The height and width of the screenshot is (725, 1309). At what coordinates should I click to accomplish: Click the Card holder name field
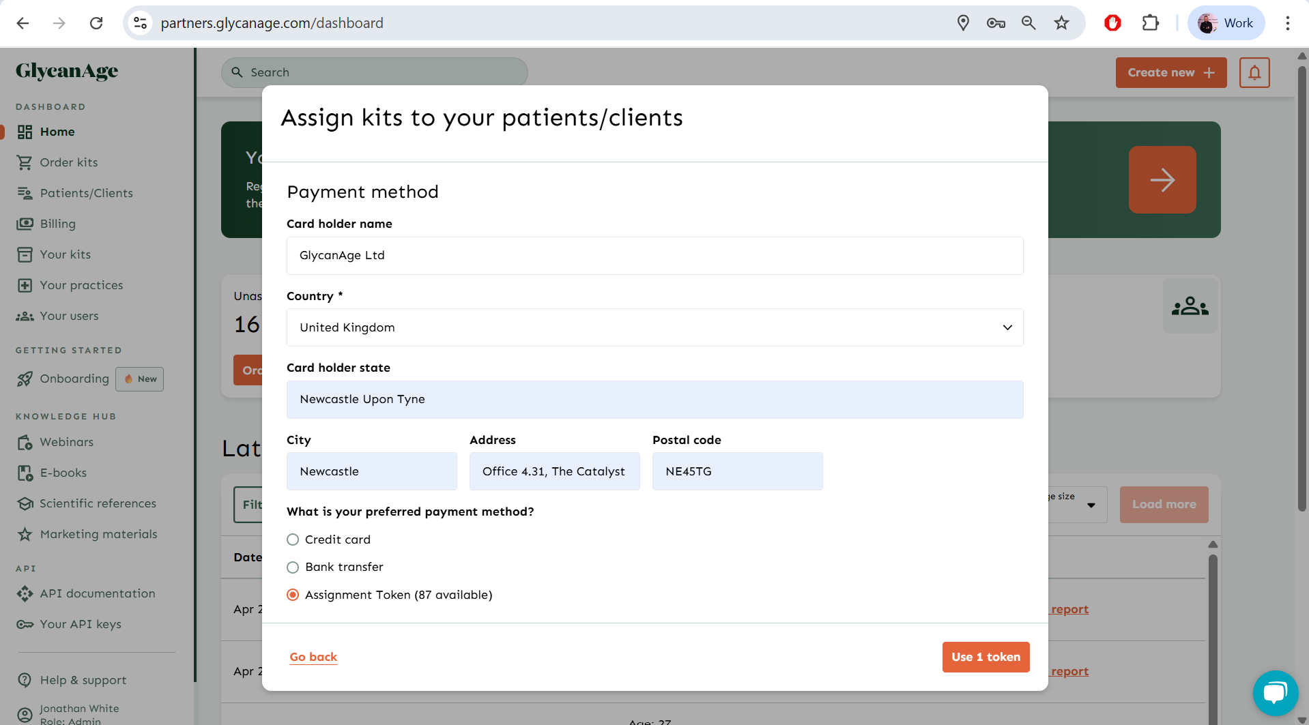point(654,256)
